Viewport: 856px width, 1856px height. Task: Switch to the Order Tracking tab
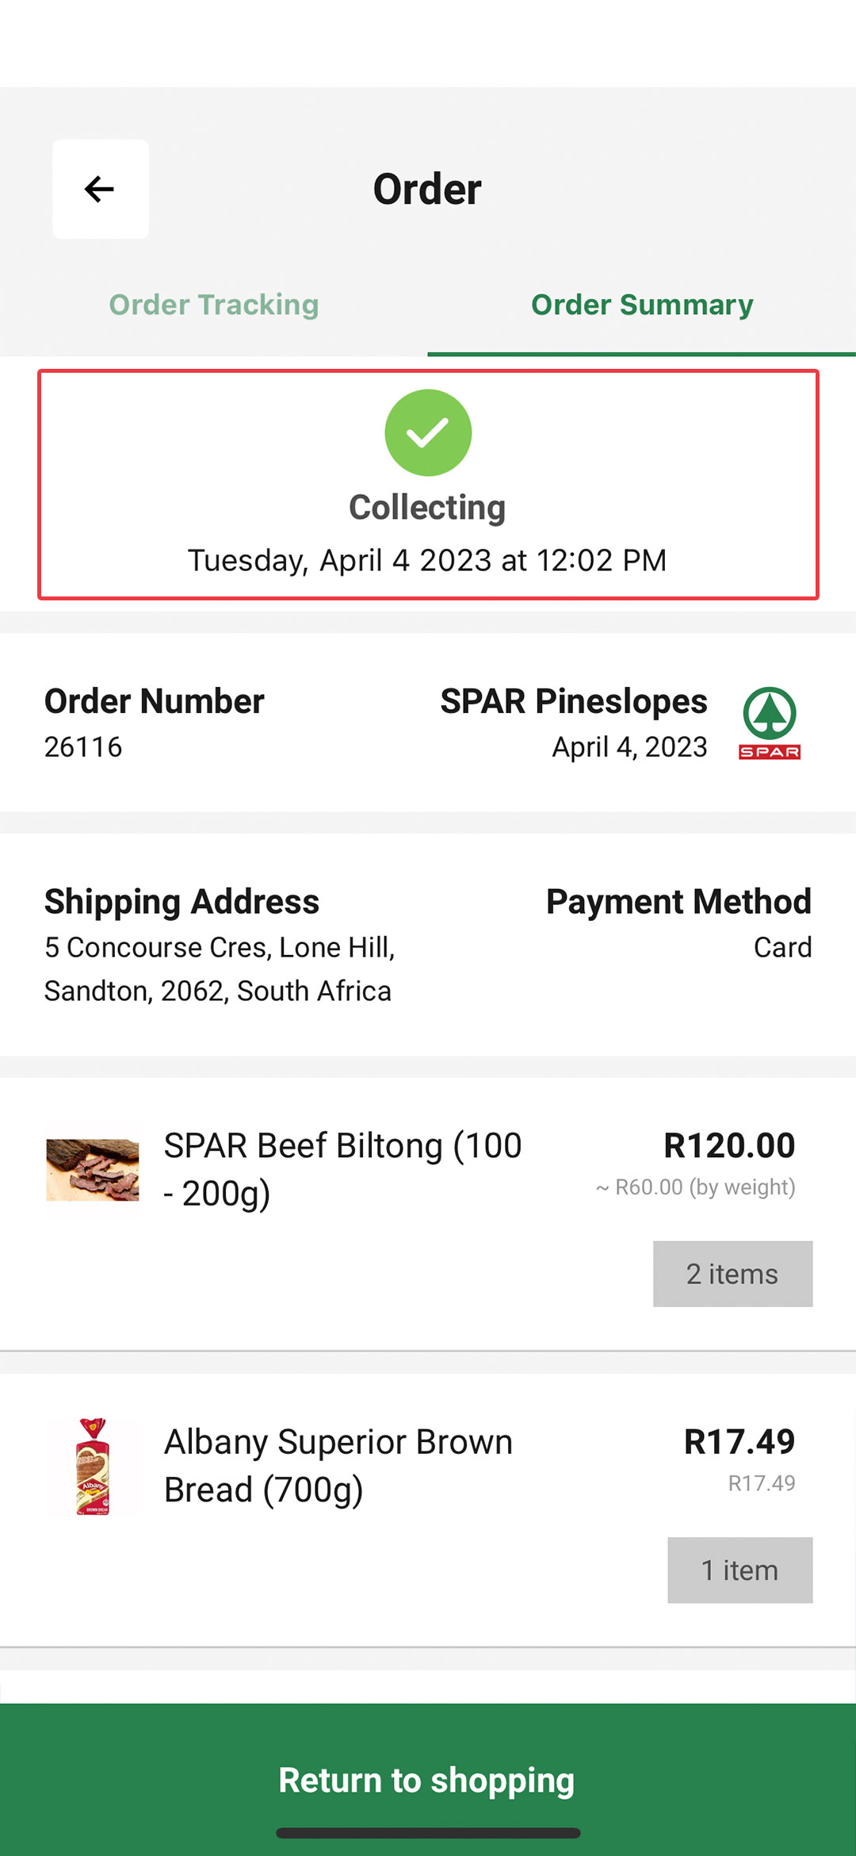(x=214, y=305)
